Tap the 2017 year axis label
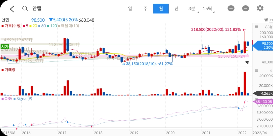The height and width of the screenshot is (136, 273). [62, 133]
